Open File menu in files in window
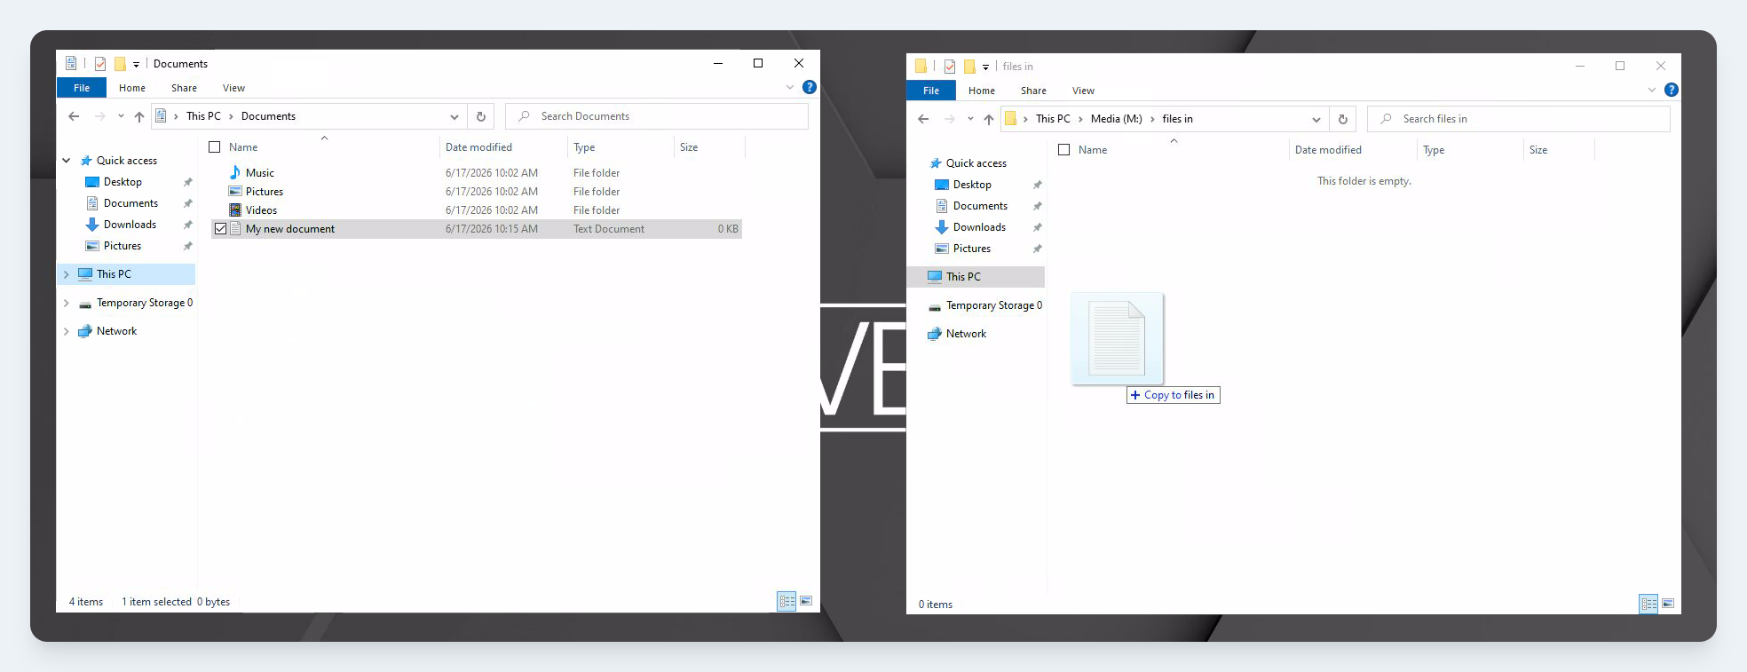This screenshot has width=1747, height=672. pos(931,91)
